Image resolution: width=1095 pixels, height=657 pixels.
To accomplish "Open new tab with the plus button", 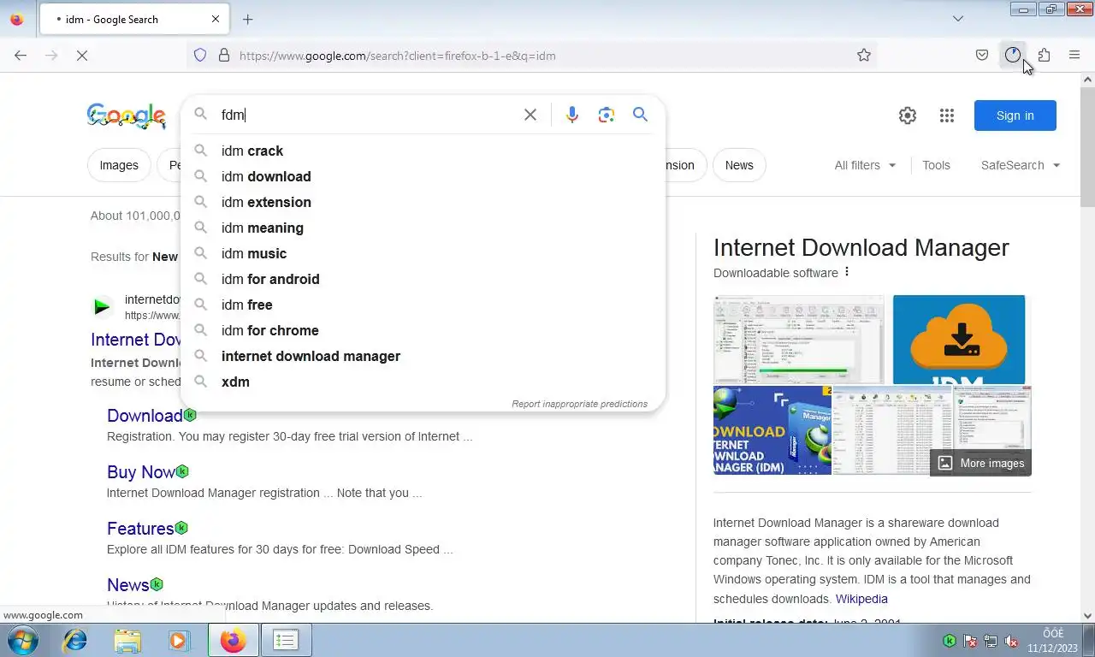I will [x=248, y=19].
